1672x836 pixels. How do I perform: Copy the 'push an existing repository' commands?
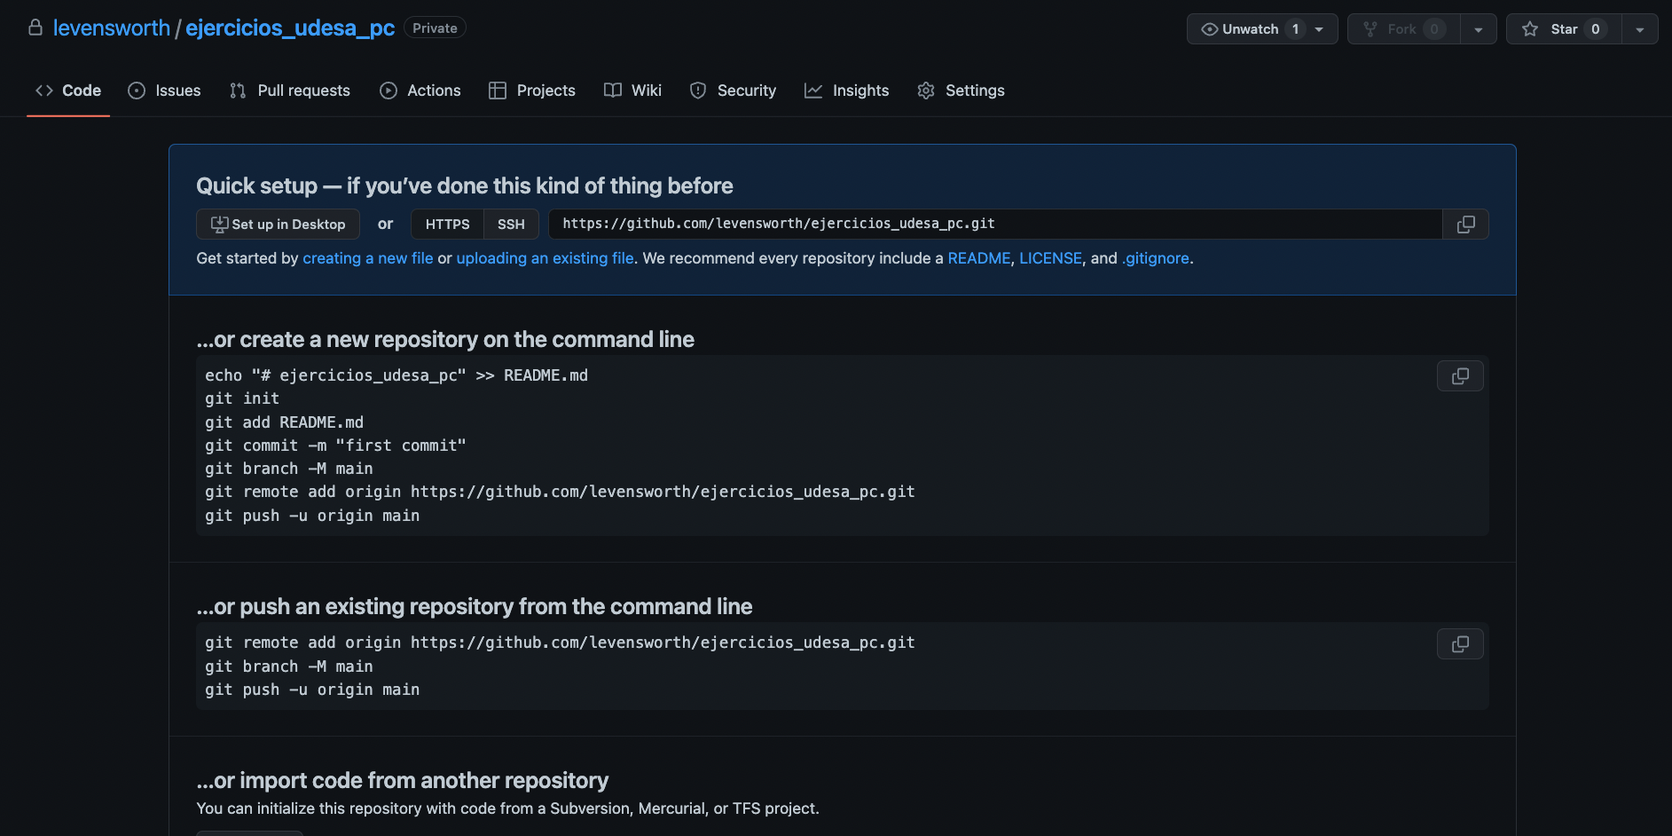click(1460, 643)
